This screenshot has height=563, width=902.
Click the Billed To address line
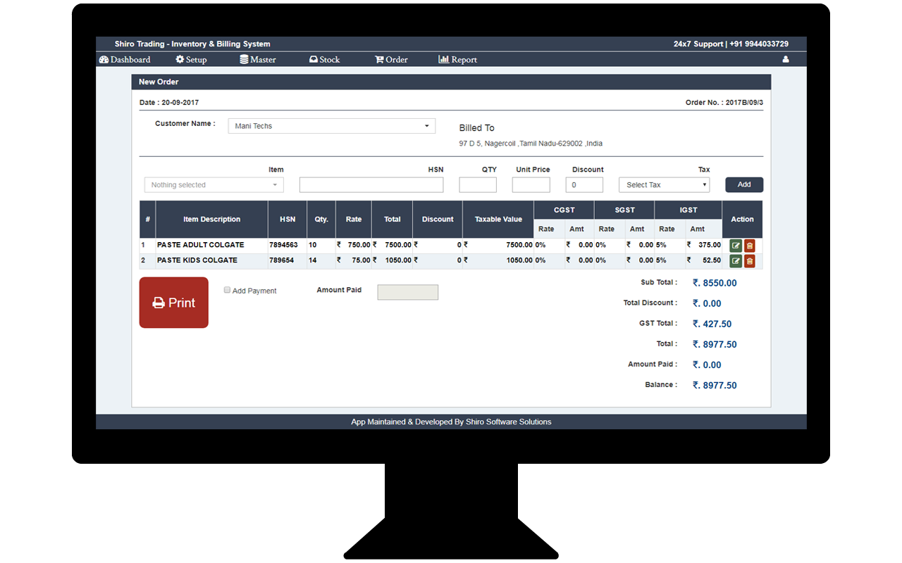(531, 144)
